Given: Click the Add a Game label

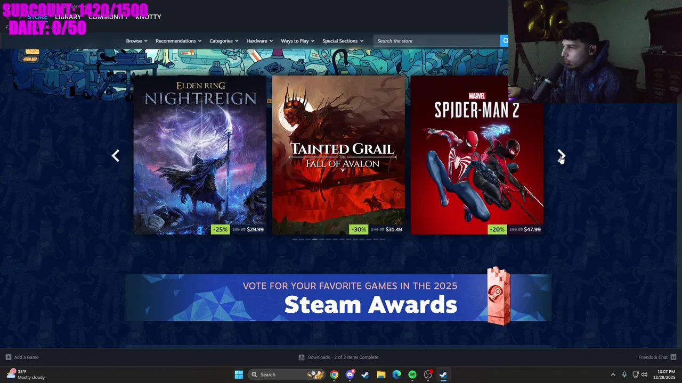Looking at the screenshot, I should pyautogui.click(x=26, y=357).
